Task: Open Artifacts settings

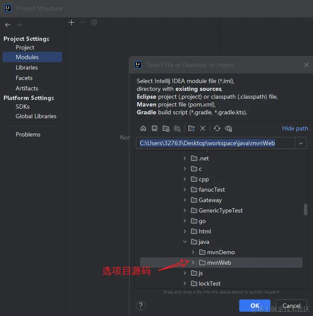Action: click(27, 88)
